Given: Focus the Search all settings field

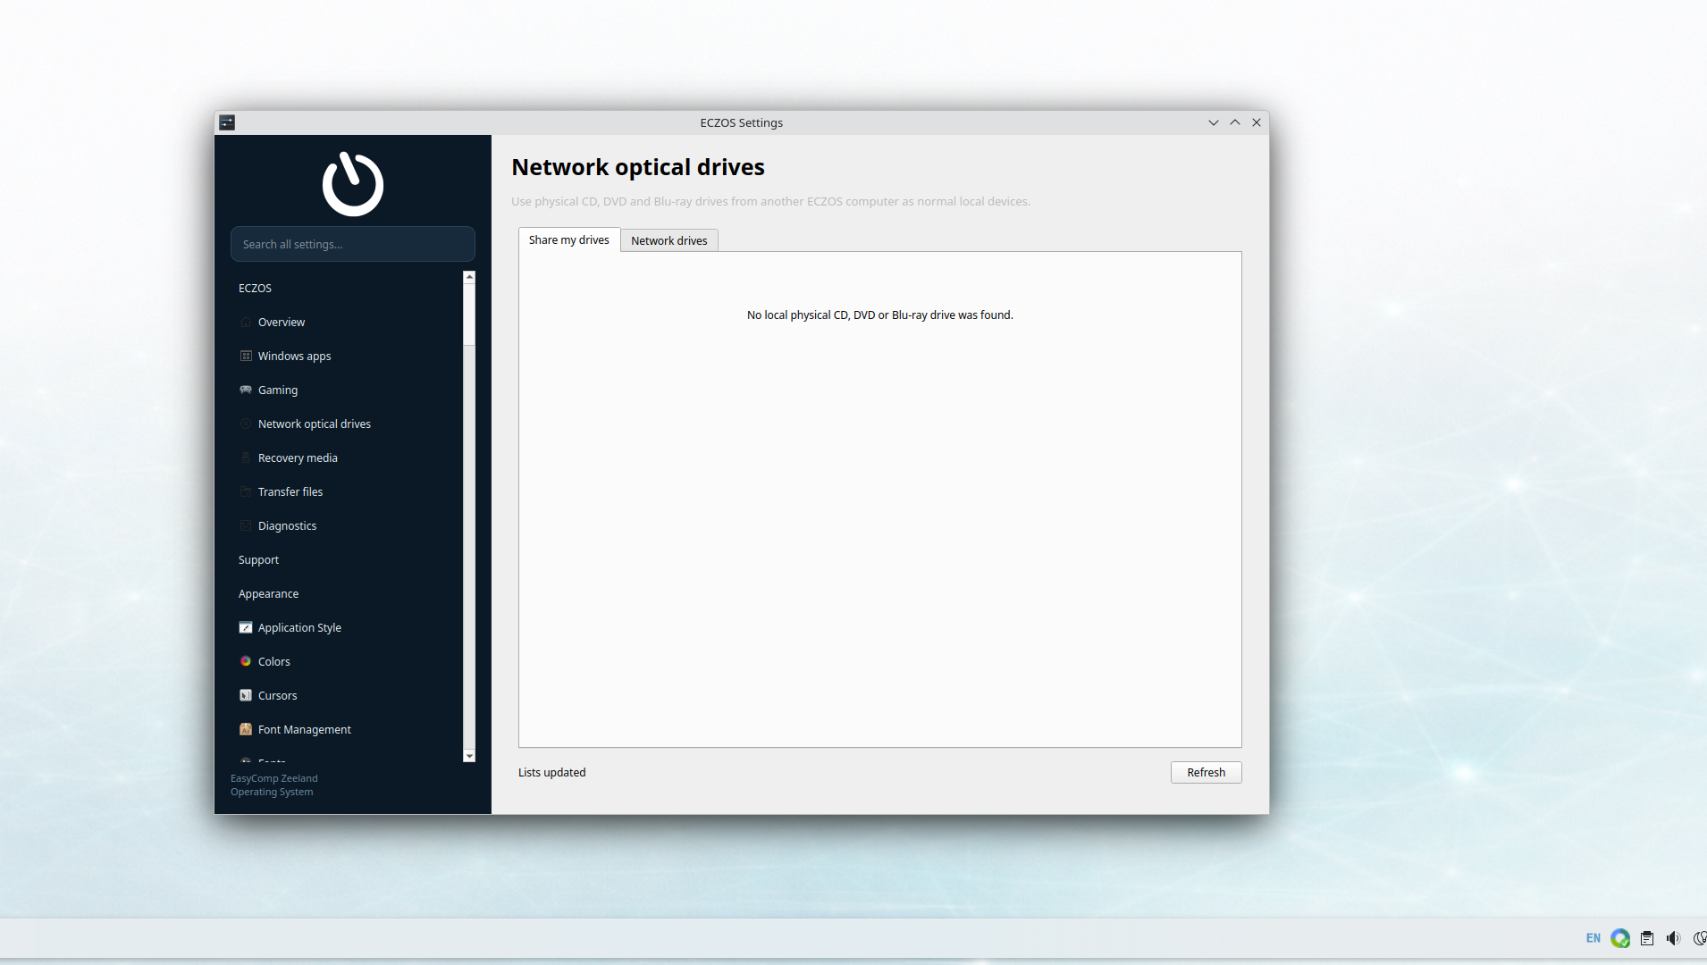Looking at the screenshot, I should click(353, 245).
